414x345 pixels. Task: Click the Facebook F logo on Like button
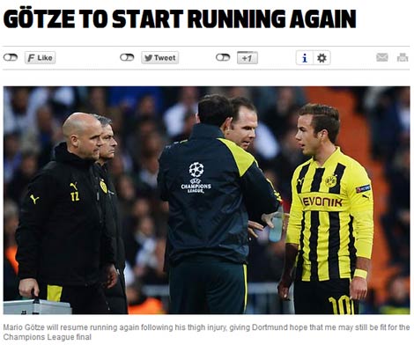31,58
